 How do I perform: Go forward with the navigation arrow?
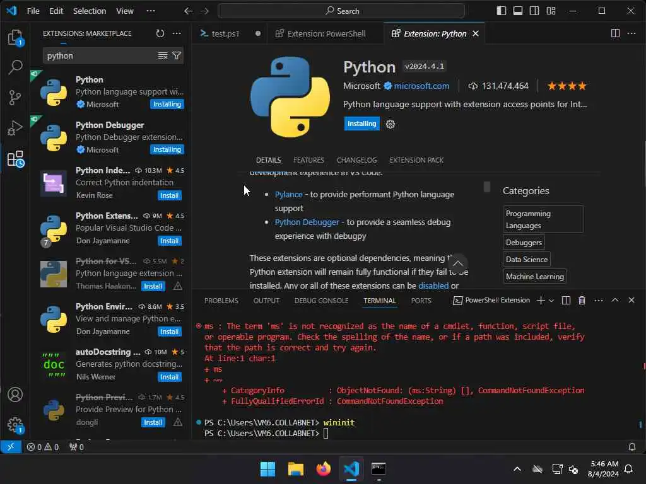tap(205, 11)
